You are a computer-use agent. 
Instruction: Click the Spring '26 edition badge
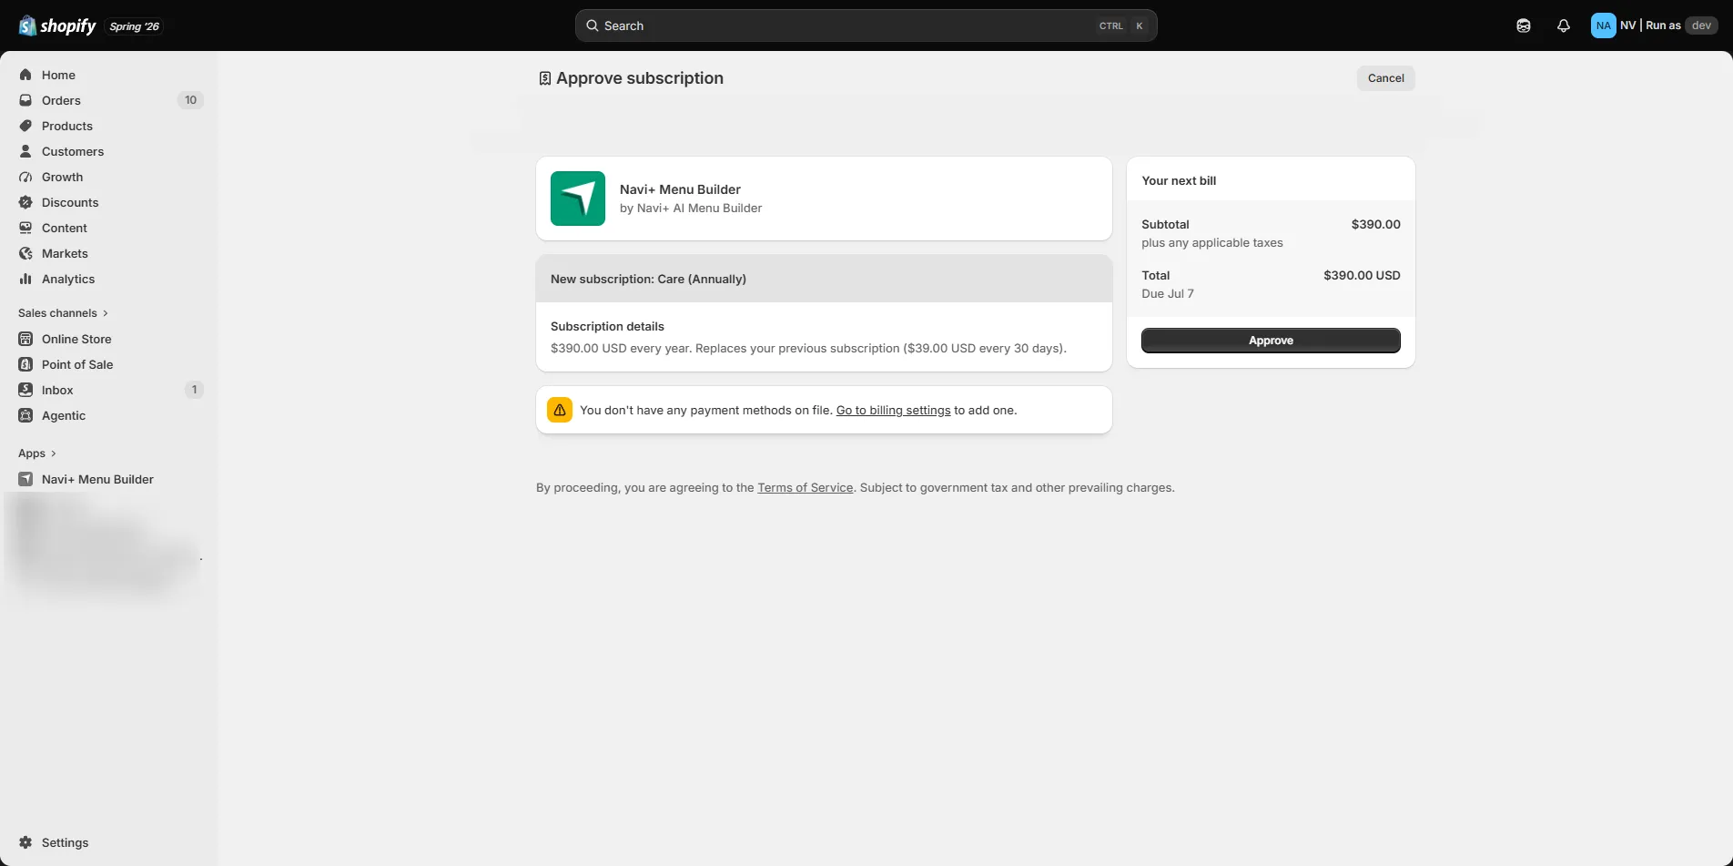pyautogui.click(x=134, y=26)
